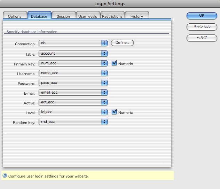220x189 pixels.
Task: Expand the Table dropdown showing account
Action: [73, 54]
